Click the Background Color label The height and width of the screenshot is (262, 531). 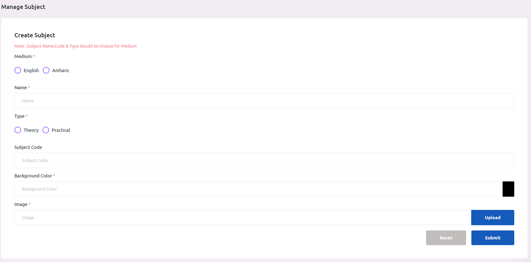(33, 176)
